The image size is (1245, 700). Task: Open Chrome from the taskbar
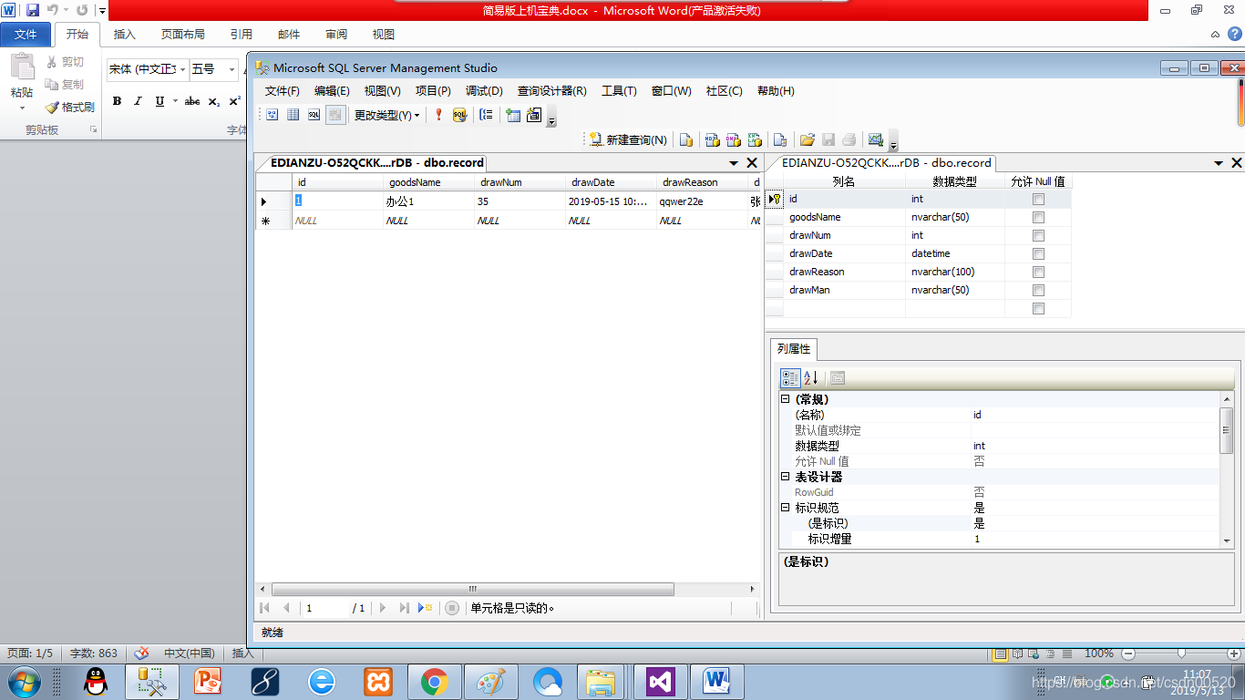pos(434,681)
